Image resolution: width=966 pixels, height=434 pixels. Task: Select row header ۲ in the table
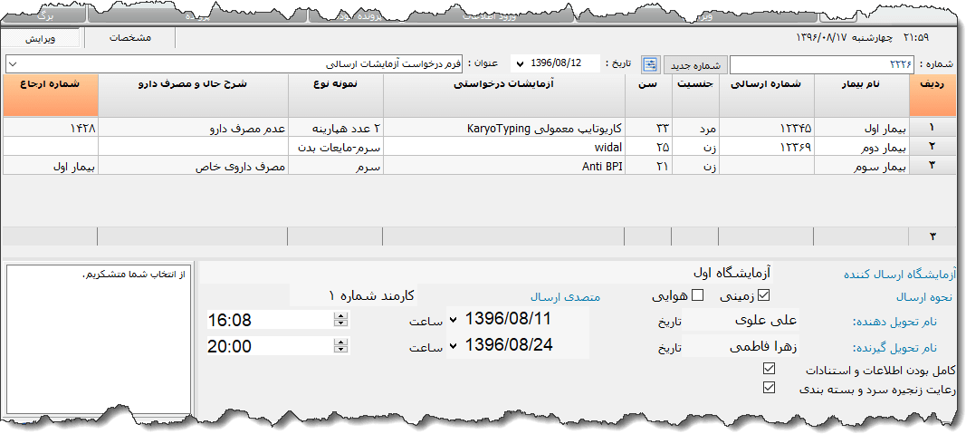933,146
